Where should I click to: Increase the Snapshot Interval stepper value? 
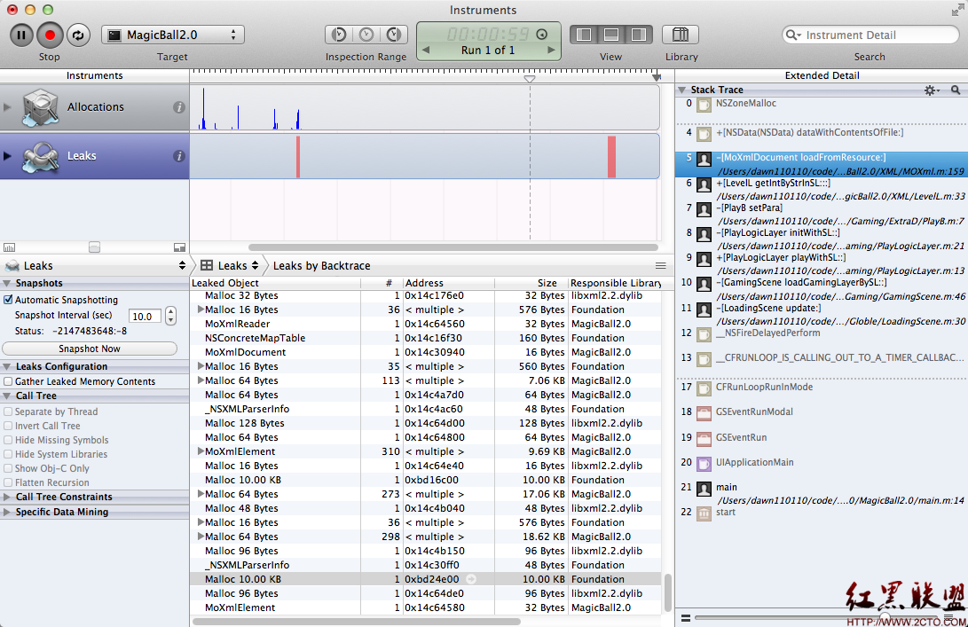click(x=170, y=313)
